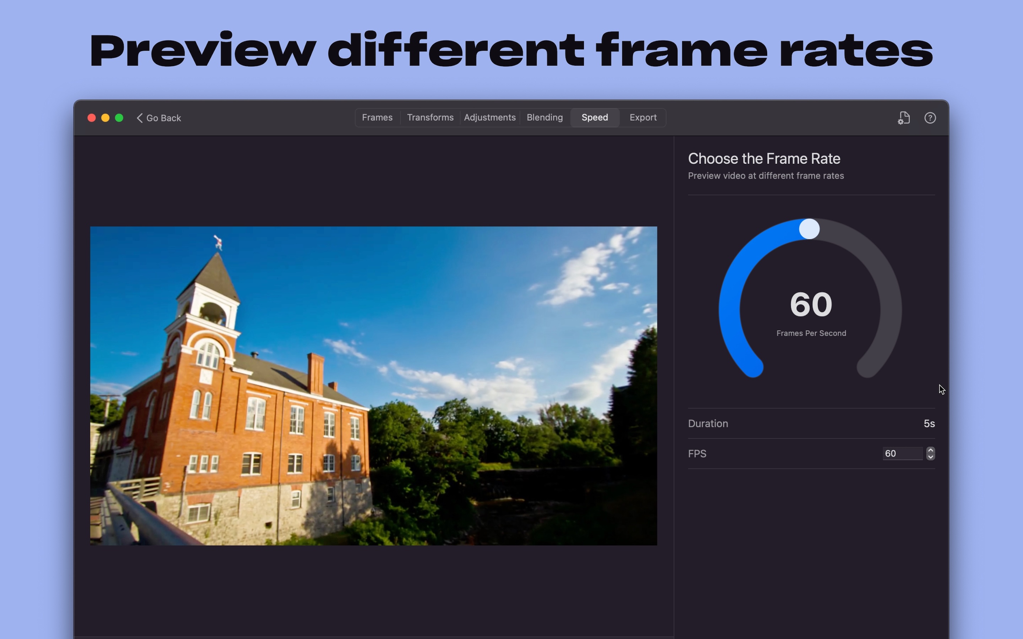Image resolution: width=1023 pixels, height=639 pixels.
Task: Close the window with red button
Action: [91, 118]
